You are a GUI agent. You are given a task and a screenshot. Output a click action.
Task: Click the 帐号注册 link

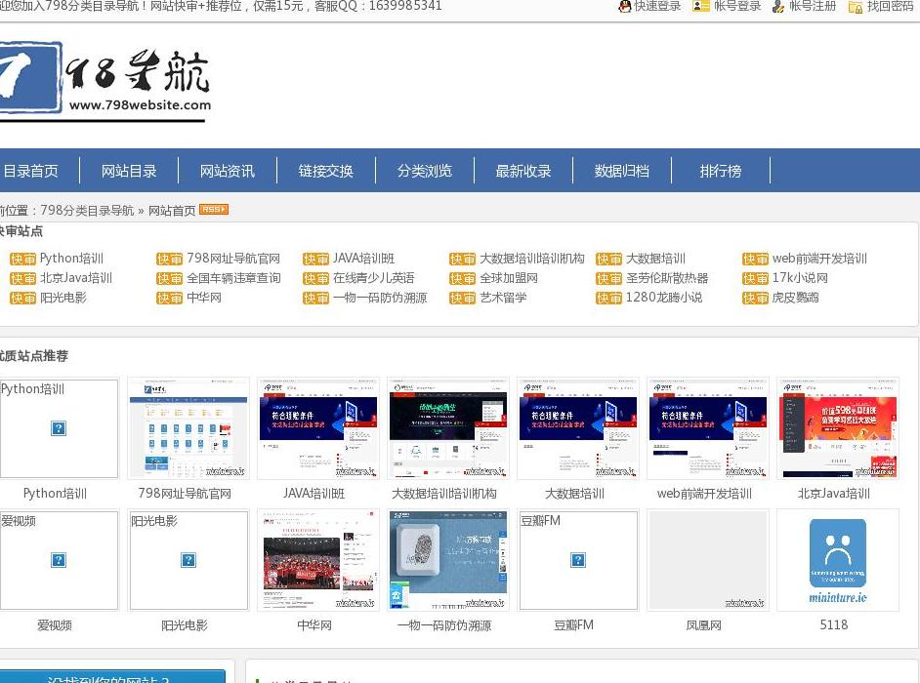coord(812,7)
